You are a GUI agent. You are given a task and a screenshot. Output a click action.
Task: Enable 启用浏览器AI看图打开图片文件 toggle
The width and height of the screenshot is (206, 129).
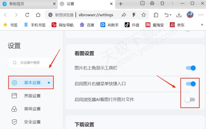[x=190, y=99]
